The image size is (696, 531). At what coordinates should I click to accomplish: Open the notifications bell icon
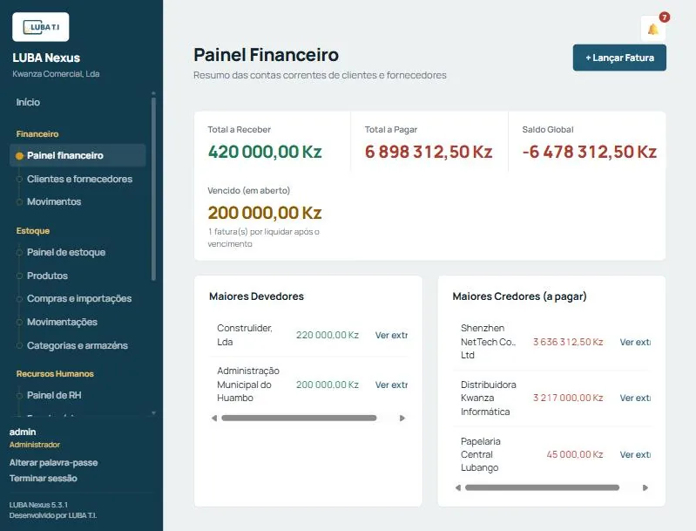click(x=652, y=30)
